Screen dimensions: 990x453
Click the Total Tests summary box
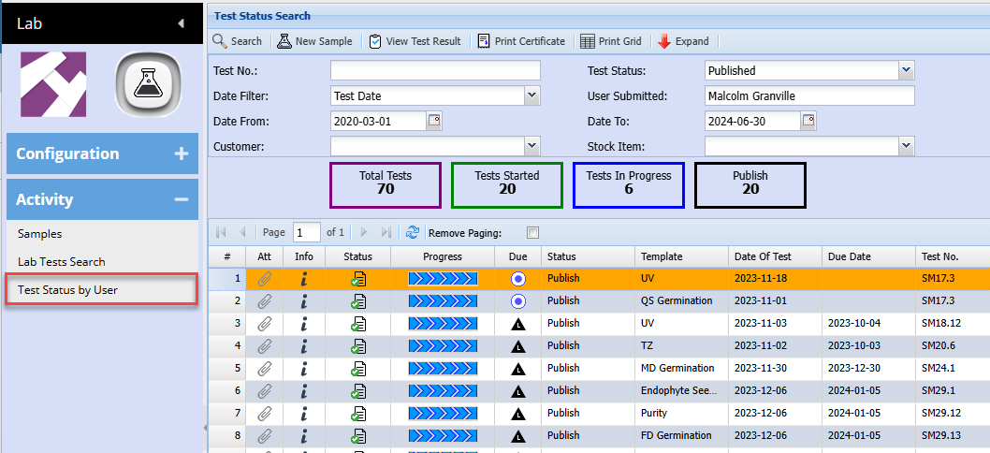(385, 183)
